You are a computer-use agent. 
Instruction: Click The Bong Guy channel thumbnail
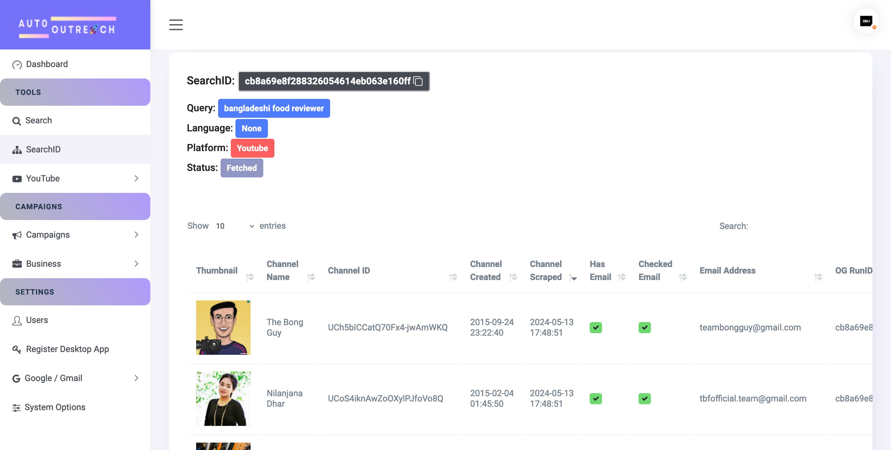223,327
